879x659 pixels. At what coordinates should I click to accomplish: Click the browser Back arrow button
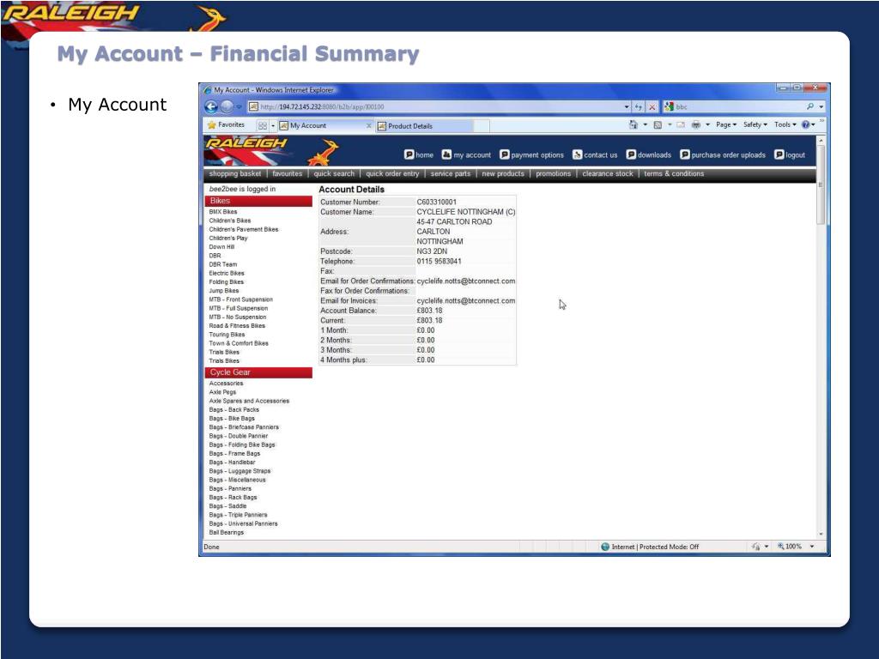click(x=211, y=106)
